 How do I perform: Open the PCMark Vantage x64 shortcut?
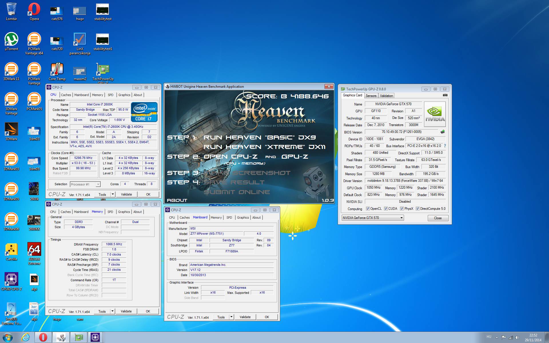click(34, 43)
